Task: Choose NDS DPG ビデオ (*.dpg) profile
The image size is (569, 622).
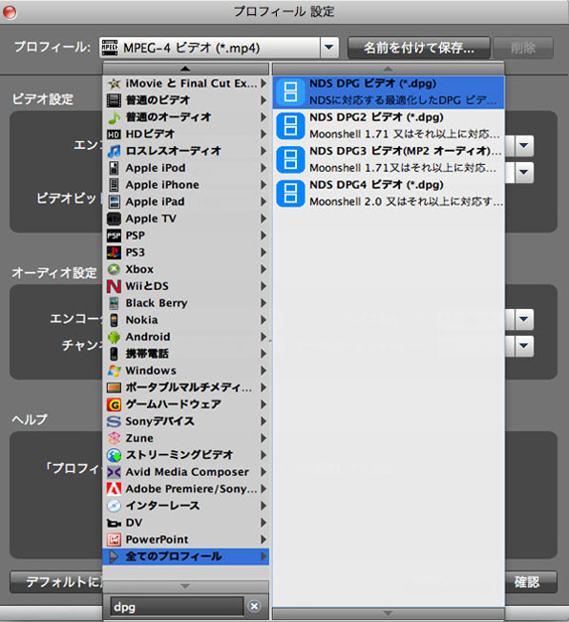Action: [x=389, y=92]
